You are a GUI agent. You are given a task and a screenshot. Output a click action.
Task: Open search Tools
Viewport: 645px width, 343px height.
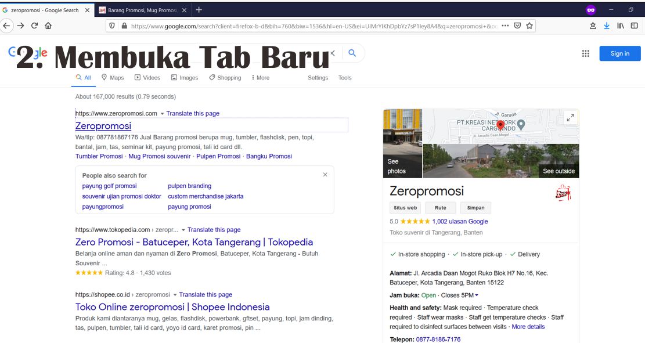click(345, 77)
